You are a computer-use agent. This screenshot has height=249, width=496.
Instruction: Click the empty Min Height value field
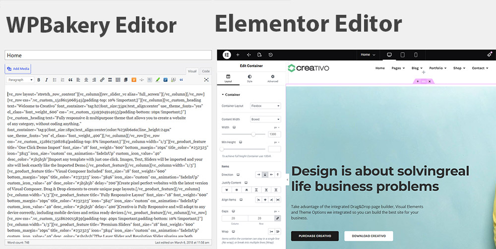click(x=274, y=149)
